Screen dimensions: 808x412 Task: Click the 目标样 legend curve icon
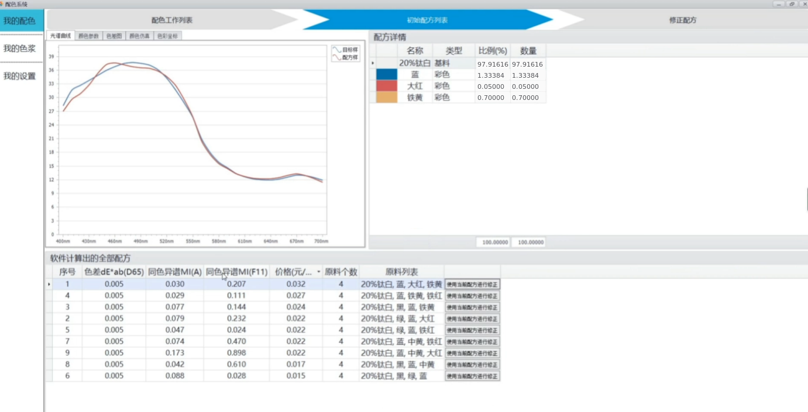tap(336, 50)
